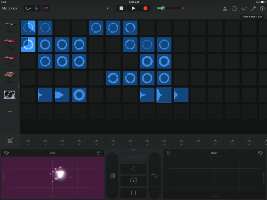Switch to Tracks view button
Screen dimensions: 267x200
click(28, 8)
